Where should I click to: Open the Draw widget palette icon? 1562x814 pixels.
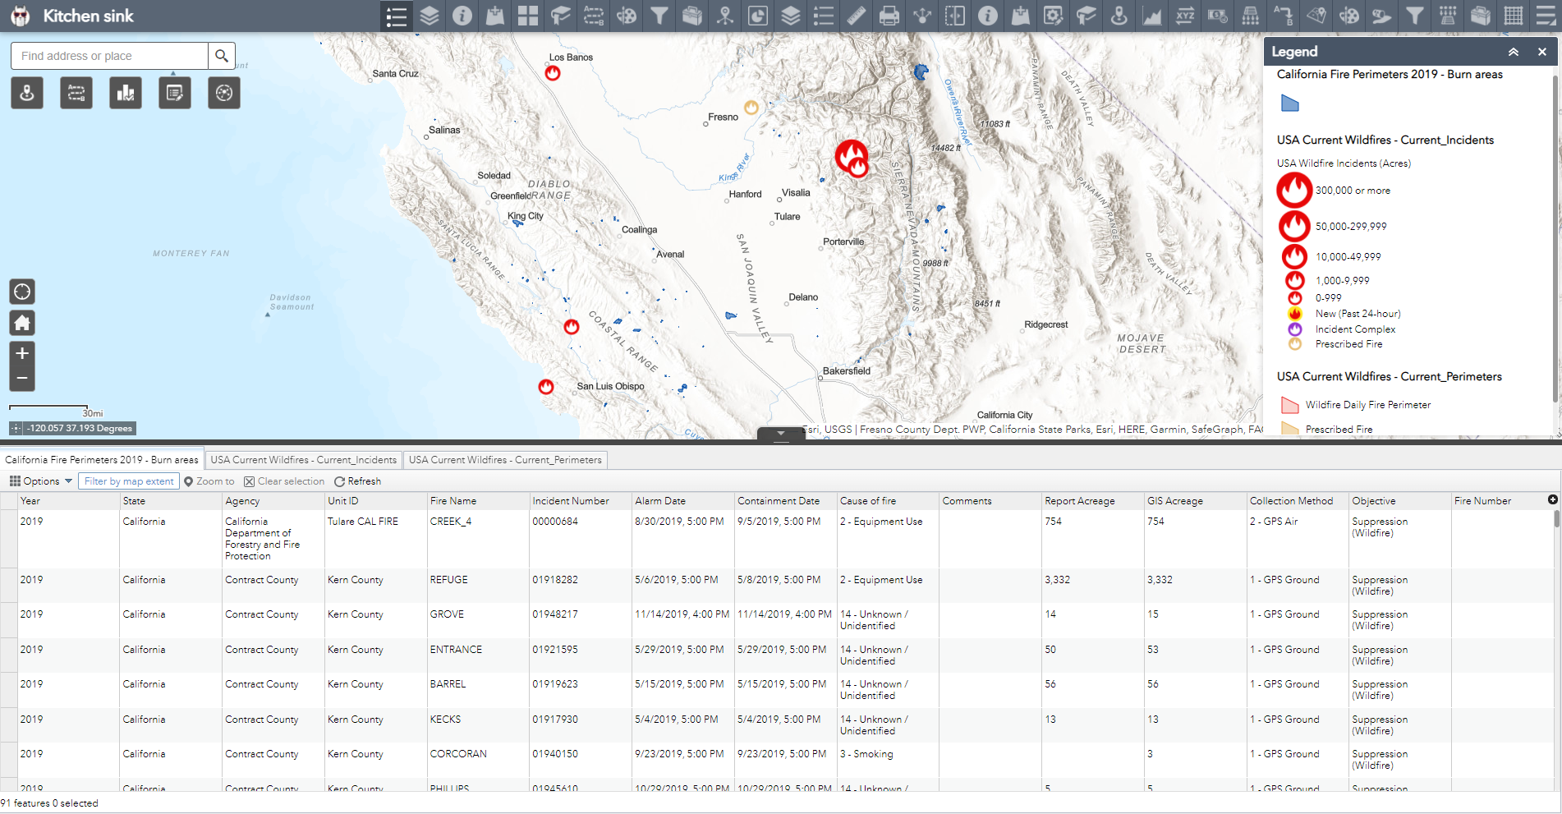coord(626,16)
